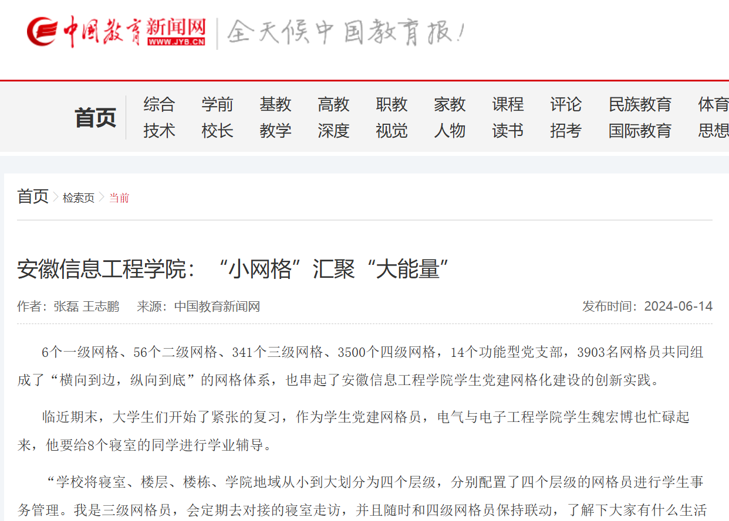Select 民族教育 from the navigation bar

click(640, 104)
